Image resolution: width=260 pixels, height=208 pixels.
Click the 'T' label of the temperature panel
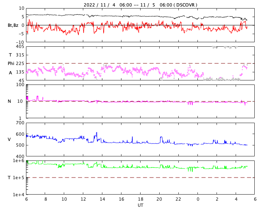click(x=9, y=178)
